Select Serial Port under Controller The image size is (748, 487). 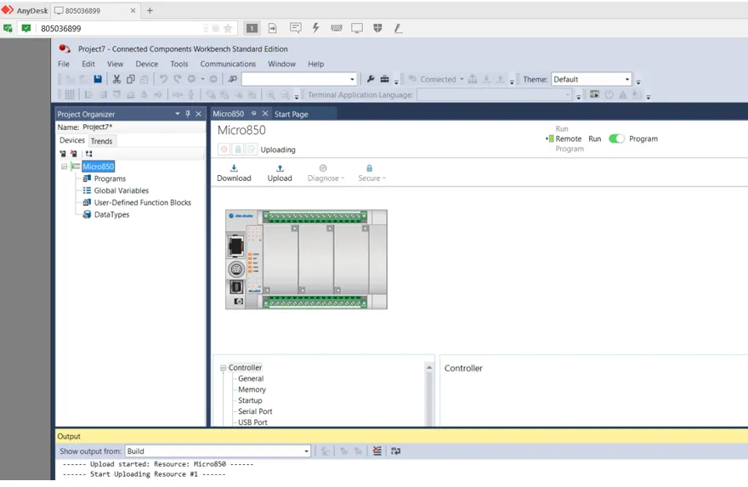[x=255, y=411]
